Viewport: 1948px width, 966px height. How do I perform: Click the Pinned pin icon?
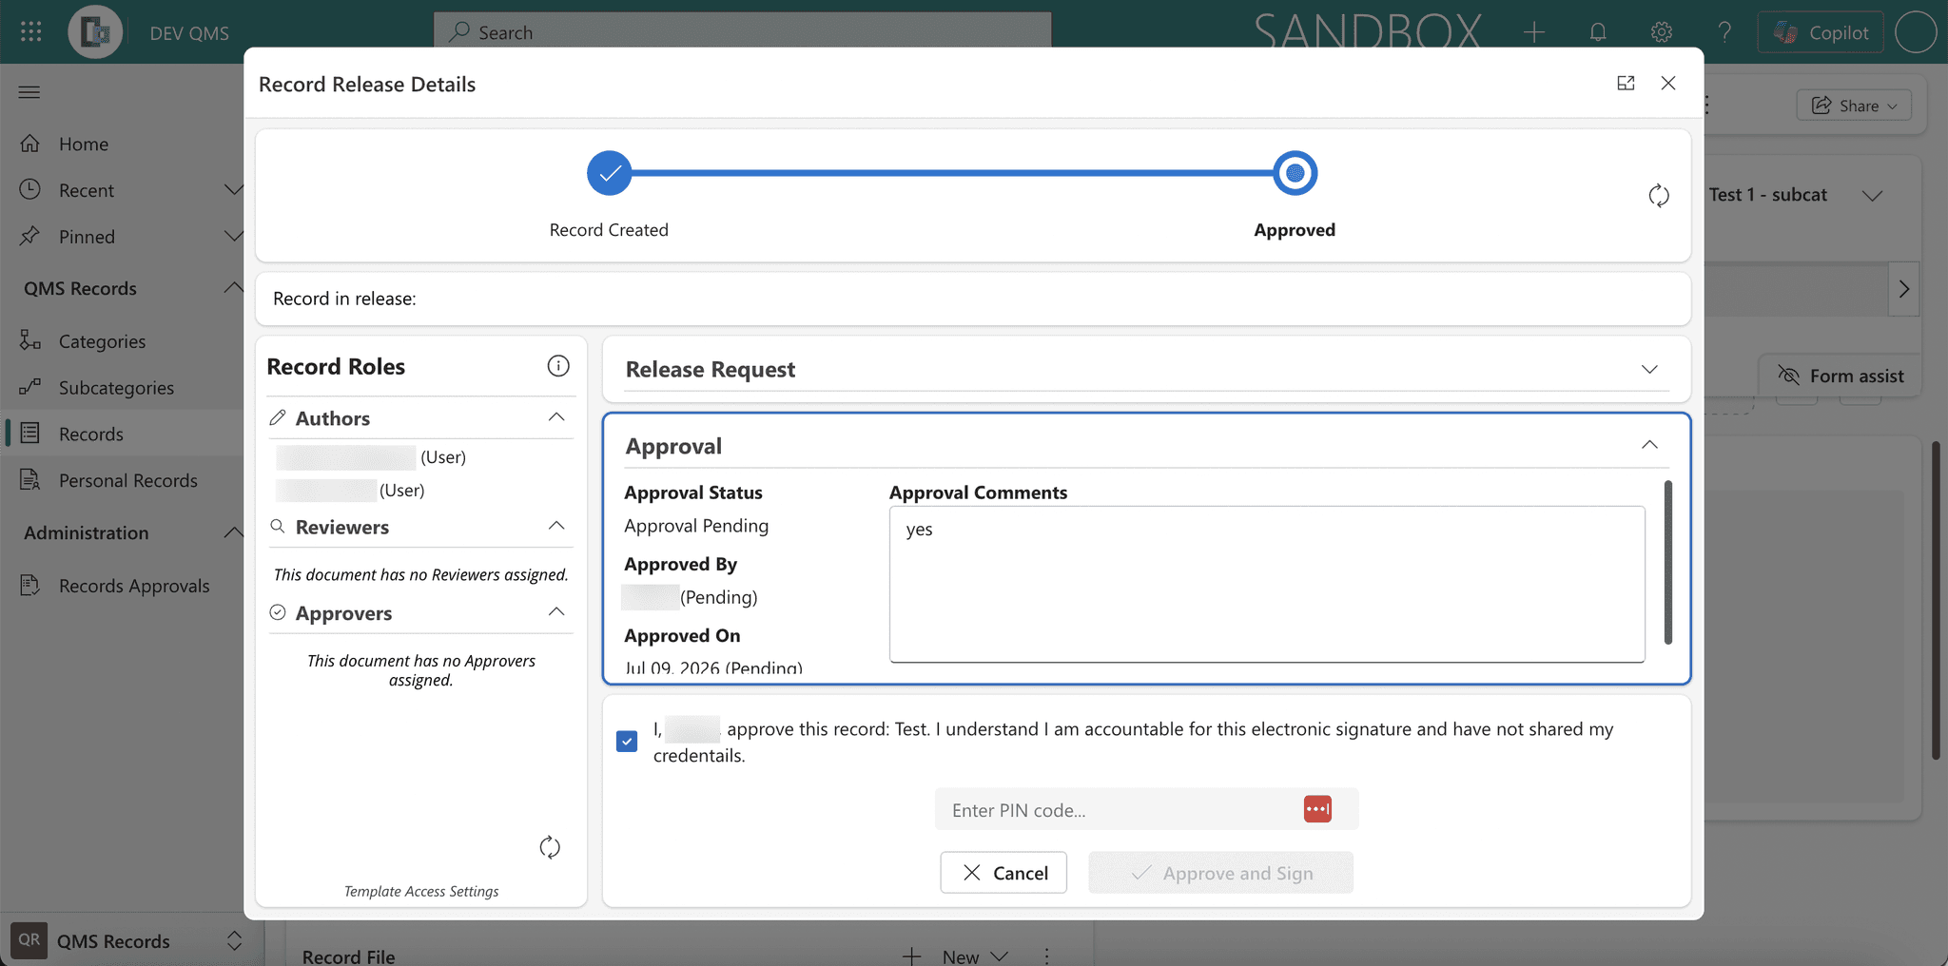click(30, 235)
